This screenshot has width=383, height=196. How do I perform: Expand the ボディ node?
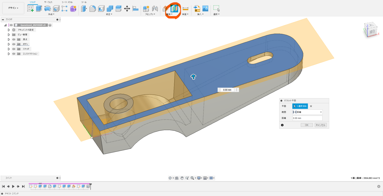(9, 44)
